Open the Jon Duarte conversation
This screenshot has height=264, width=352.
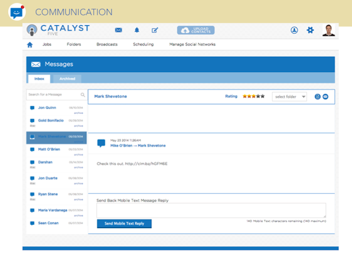coord(48,178)
